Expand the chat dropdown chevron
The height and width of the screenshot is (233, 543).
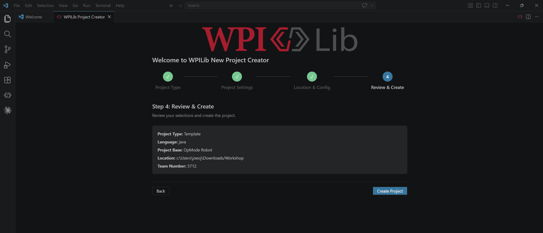click(x=372, y=5)
